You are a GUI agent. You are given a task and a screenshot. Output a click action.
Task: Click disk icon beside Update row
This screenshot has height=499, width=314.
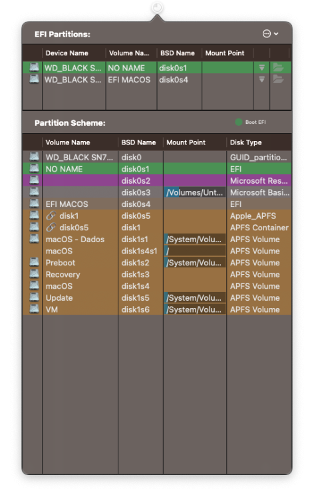click(x=34, y=297)
